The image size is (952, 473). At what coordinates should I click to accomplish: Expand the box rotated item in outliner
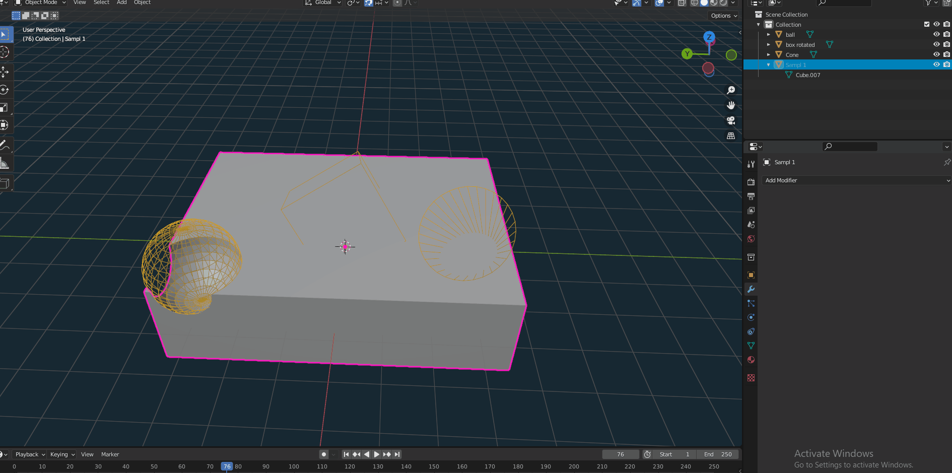tap(768, 44)
